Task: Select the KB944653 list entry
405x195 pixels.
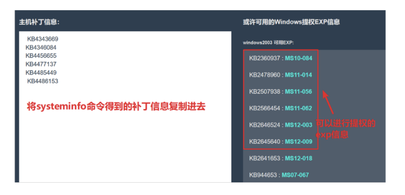Action: (279, 175)
